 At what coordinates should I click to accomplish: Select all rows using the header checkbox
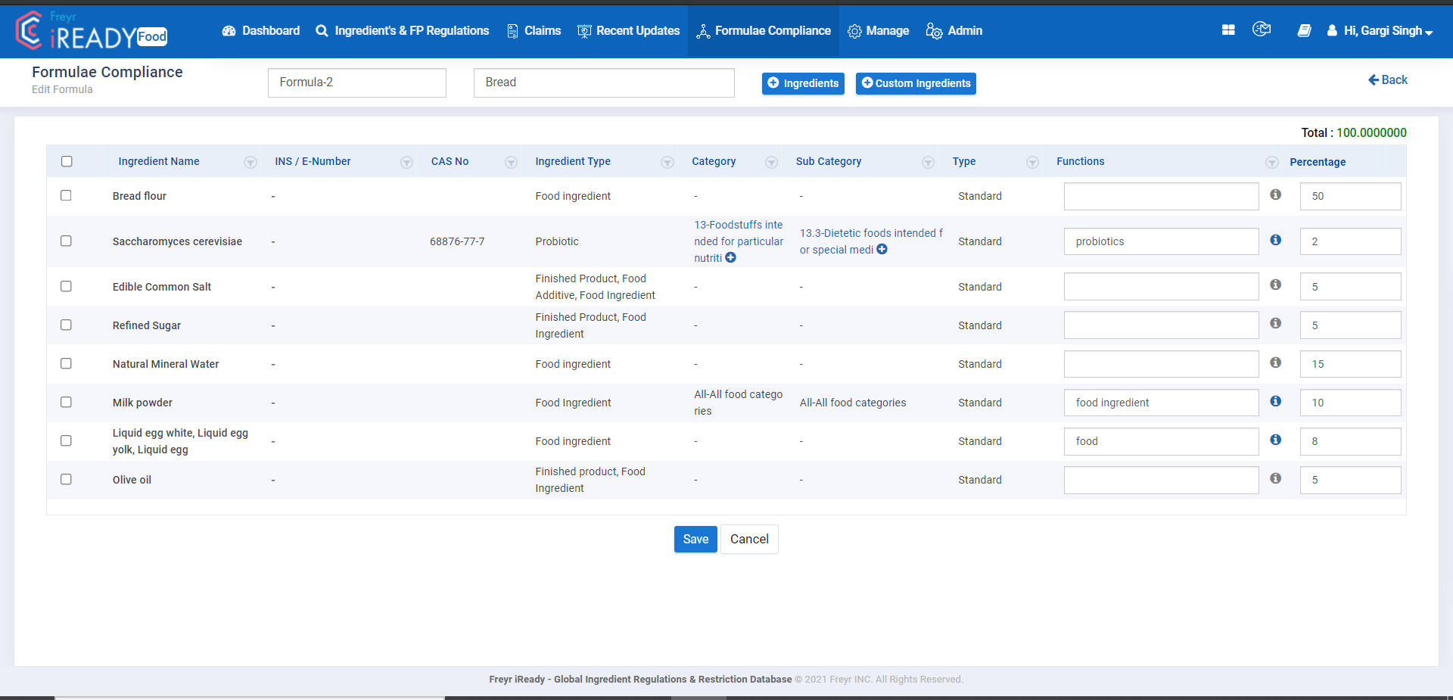(x=67, y=160)
